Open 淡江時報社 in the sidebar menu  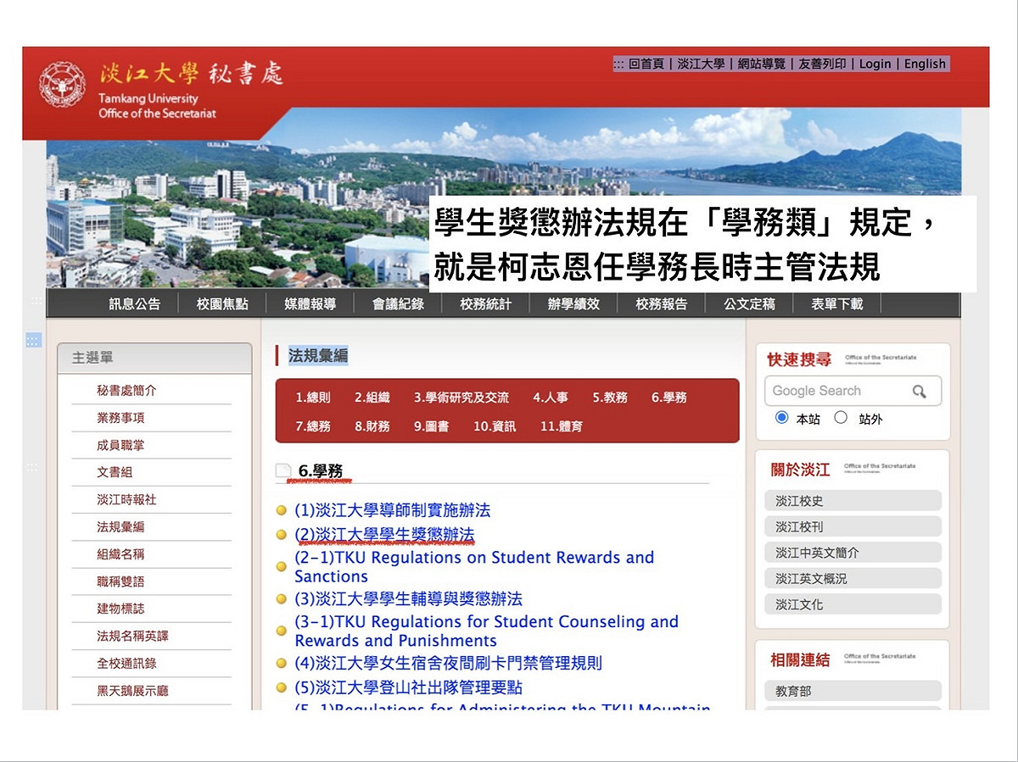[126, 499]
